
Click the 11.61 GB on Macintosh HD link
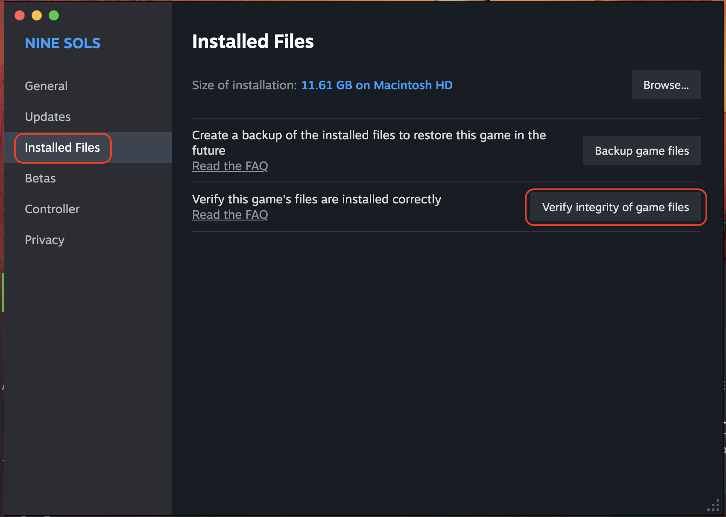tap(376, 85)
